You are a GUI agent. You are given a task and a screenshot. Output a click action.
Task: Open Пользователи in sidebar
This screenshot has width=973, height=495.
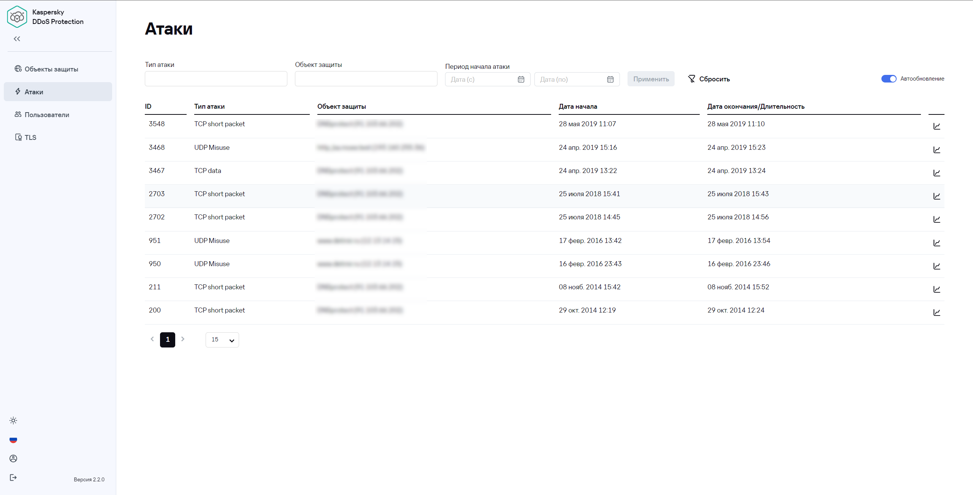[47, 115]
